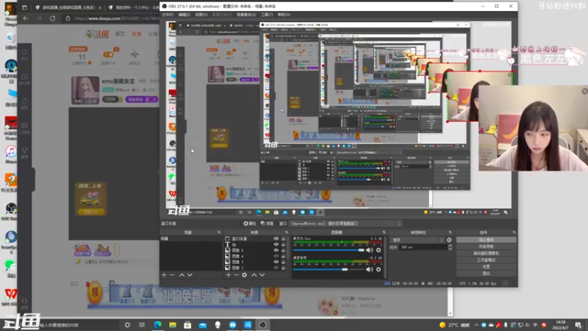The image size is (588, 331).
Task: Toggle visibility of 窗口采集 source
Action: (x=276, y=238)
